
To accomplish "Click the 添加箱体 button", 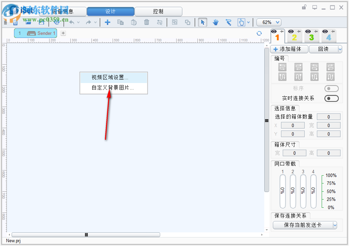I will 289,49.
